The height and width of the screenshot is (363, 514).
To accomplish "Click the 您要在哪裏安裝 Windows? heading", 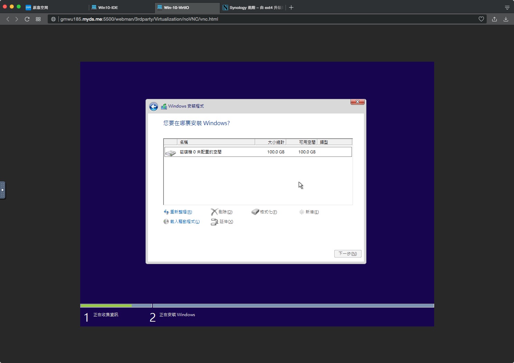I will pos(196,123).
